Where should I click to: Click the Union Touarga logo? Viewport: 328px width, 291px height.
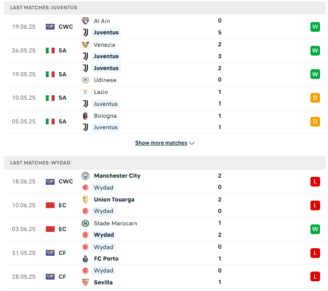(85, 199)
